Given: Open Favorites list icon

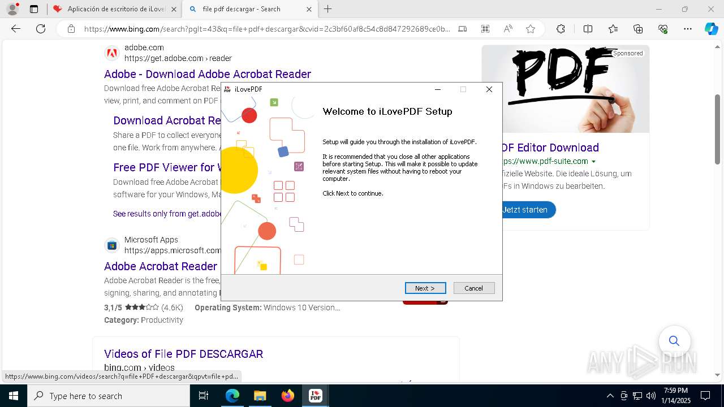Looking at the screenshot, I should coord(613,29).
